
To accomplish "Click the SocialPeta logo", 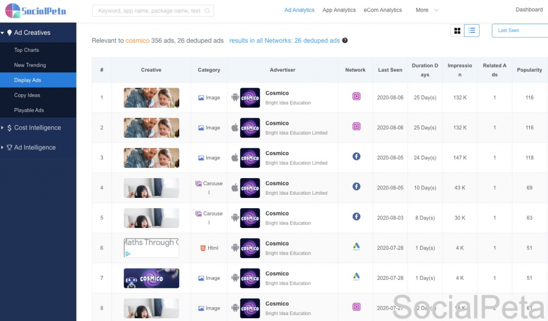I will [x=35, y=11].
